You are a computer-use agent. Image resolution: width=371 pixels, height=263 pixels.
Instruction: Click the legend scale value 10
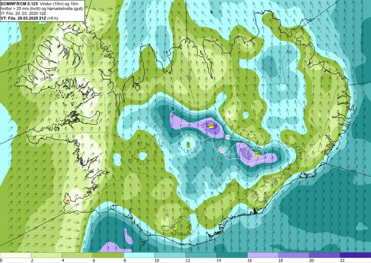point(157,260)
